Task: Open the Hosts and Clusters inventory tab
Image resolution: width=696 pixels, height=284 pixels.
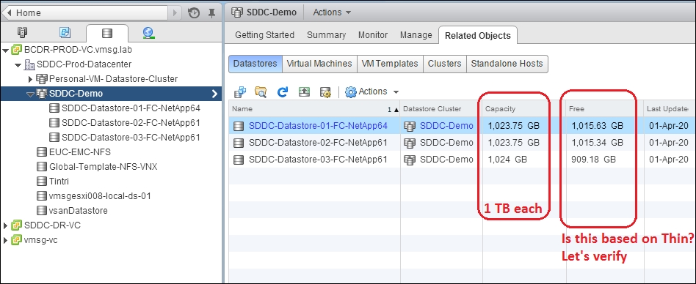Action: [22, 33]
